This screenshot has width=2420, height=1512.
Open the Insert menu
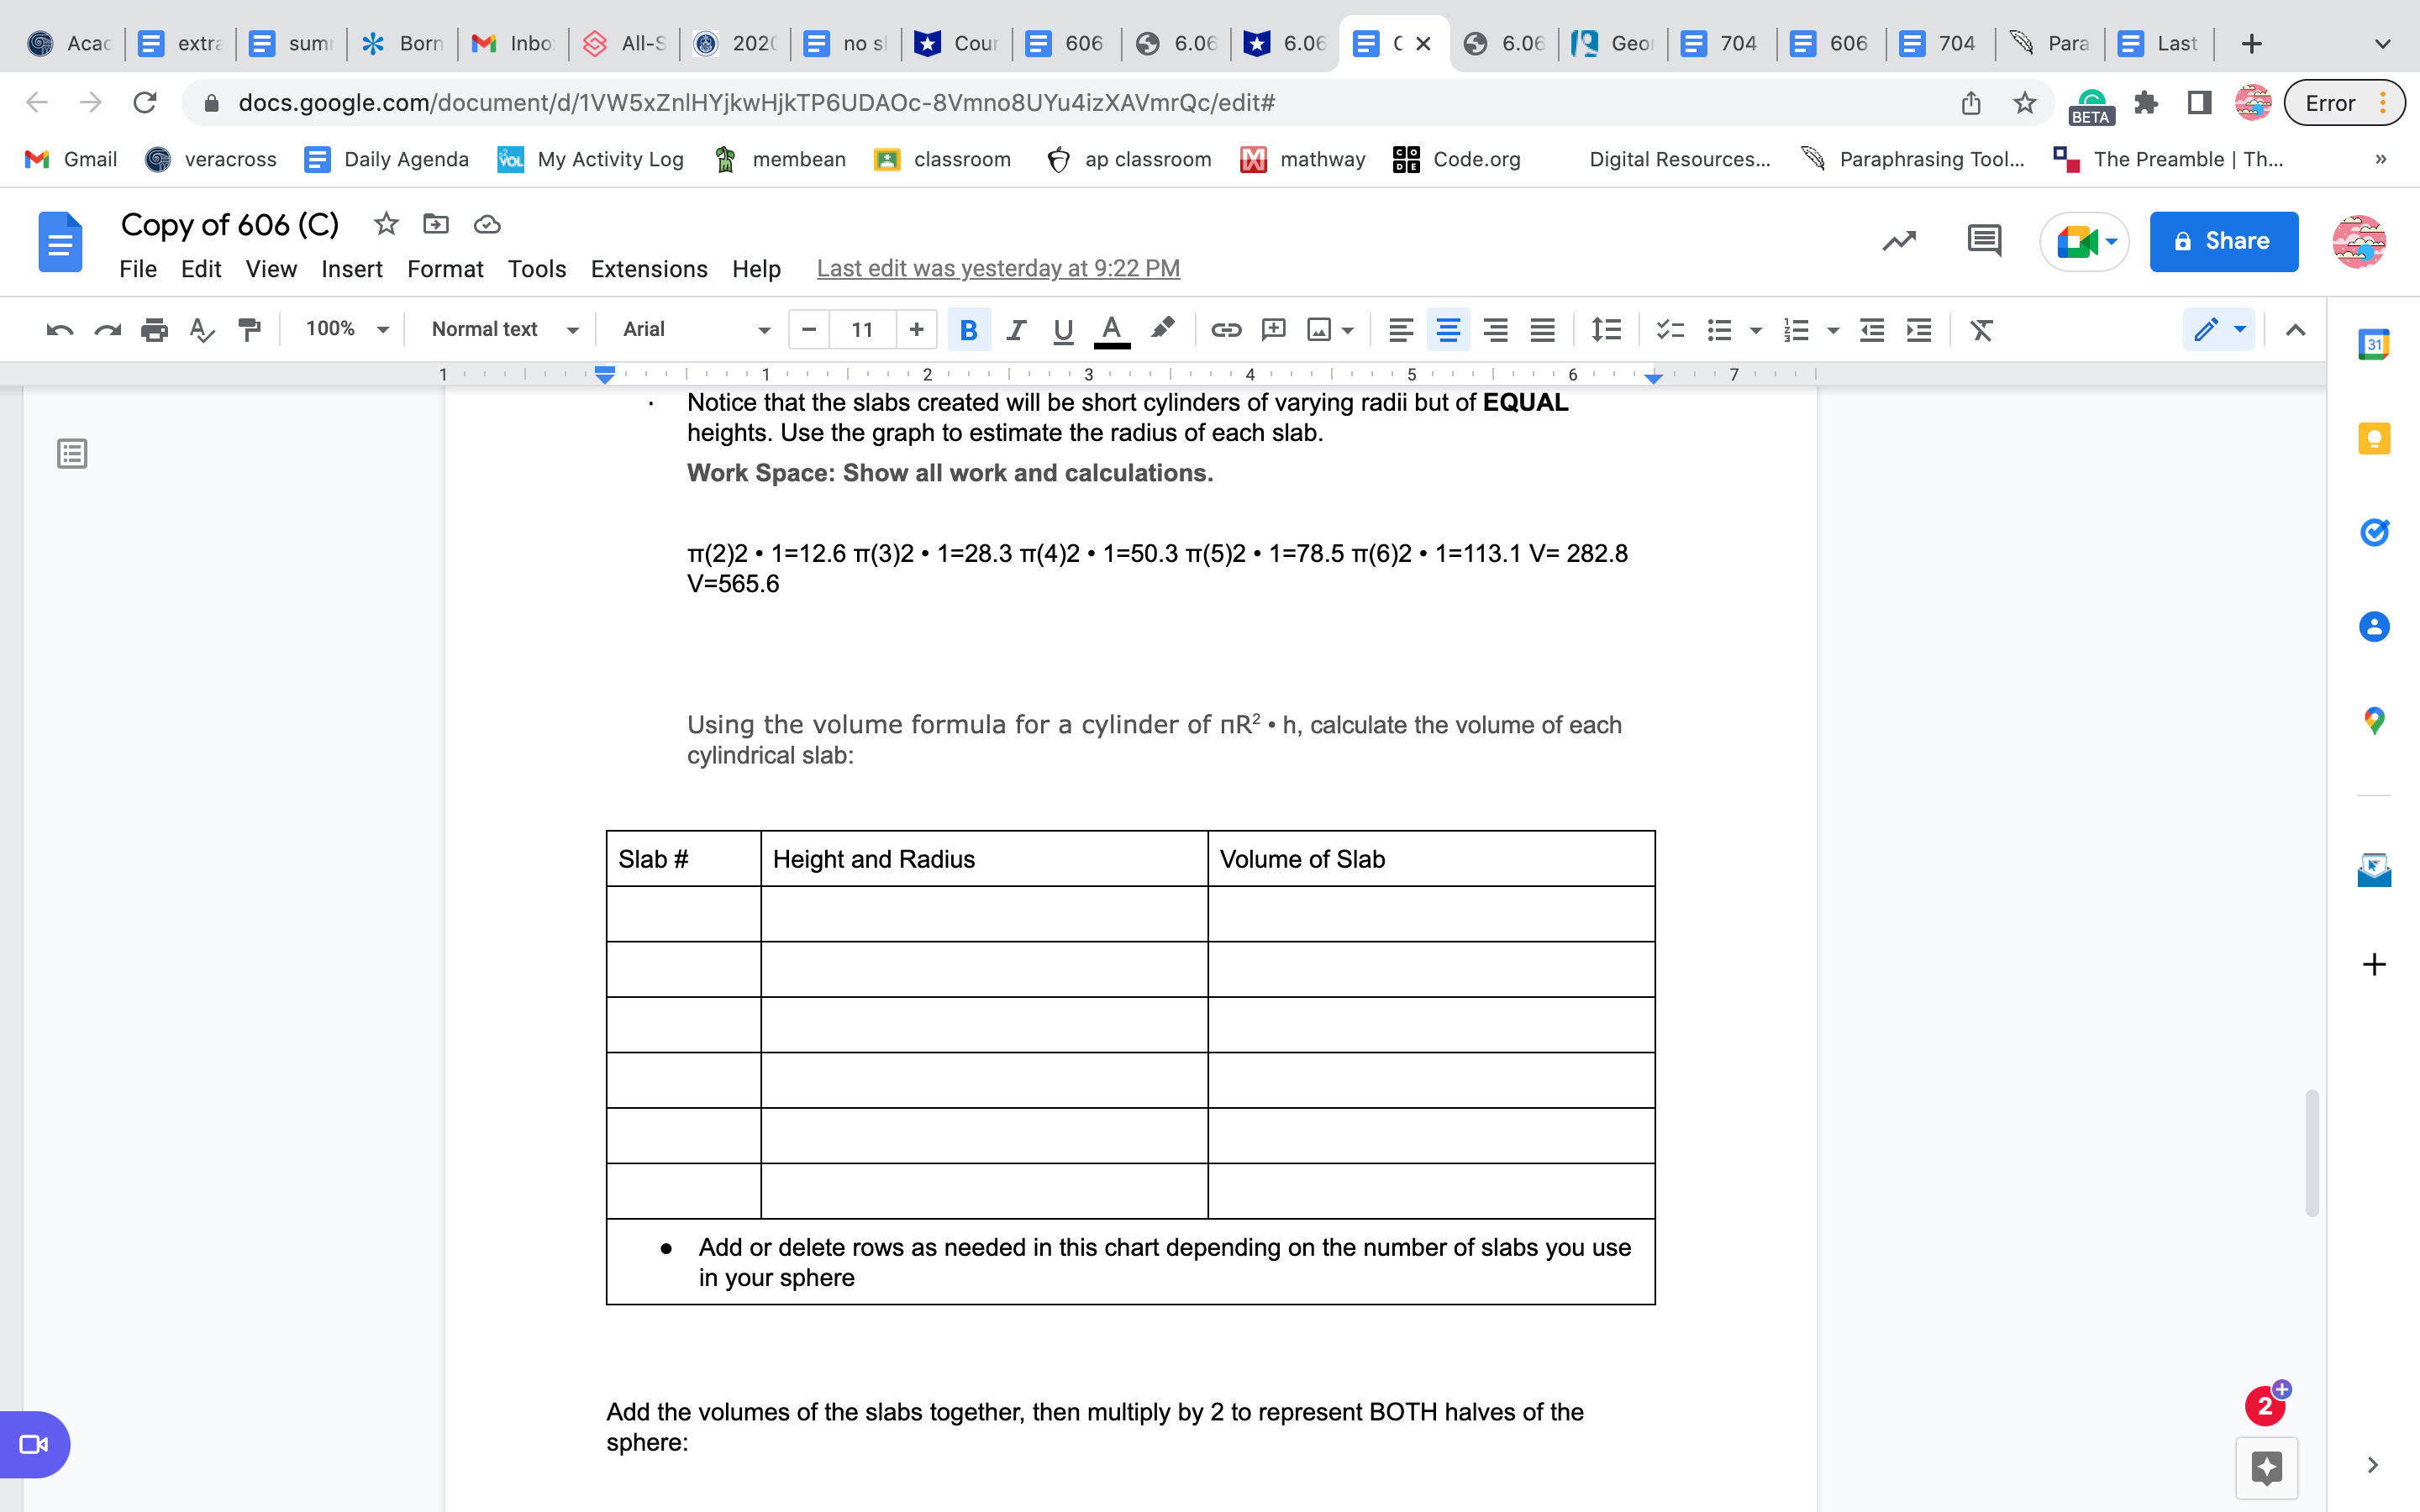click(x=351, y=269)
